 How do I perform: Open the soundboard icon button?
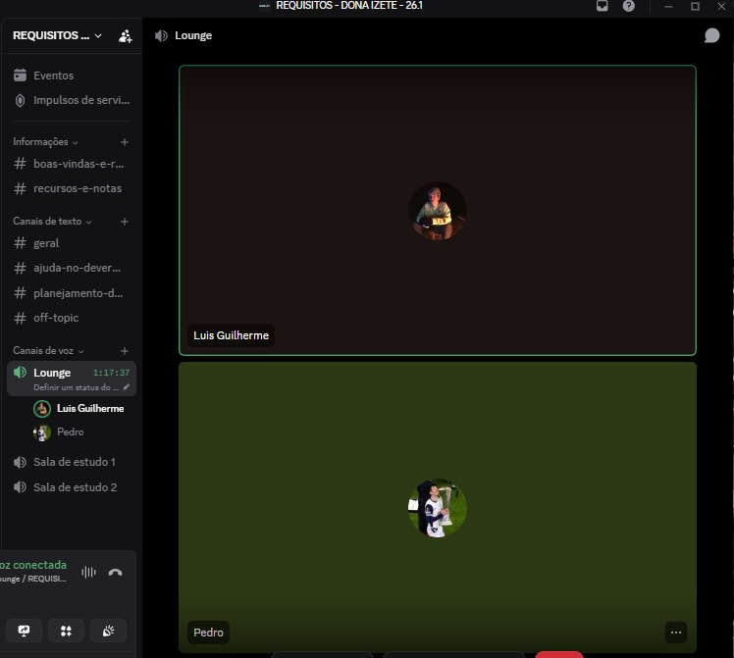pos(108,631)
